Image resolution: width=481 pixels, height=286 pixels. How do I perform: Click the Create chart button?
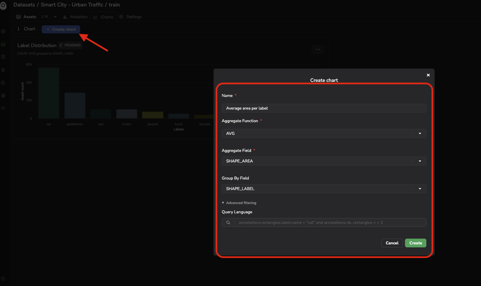(x=61, y=29)
